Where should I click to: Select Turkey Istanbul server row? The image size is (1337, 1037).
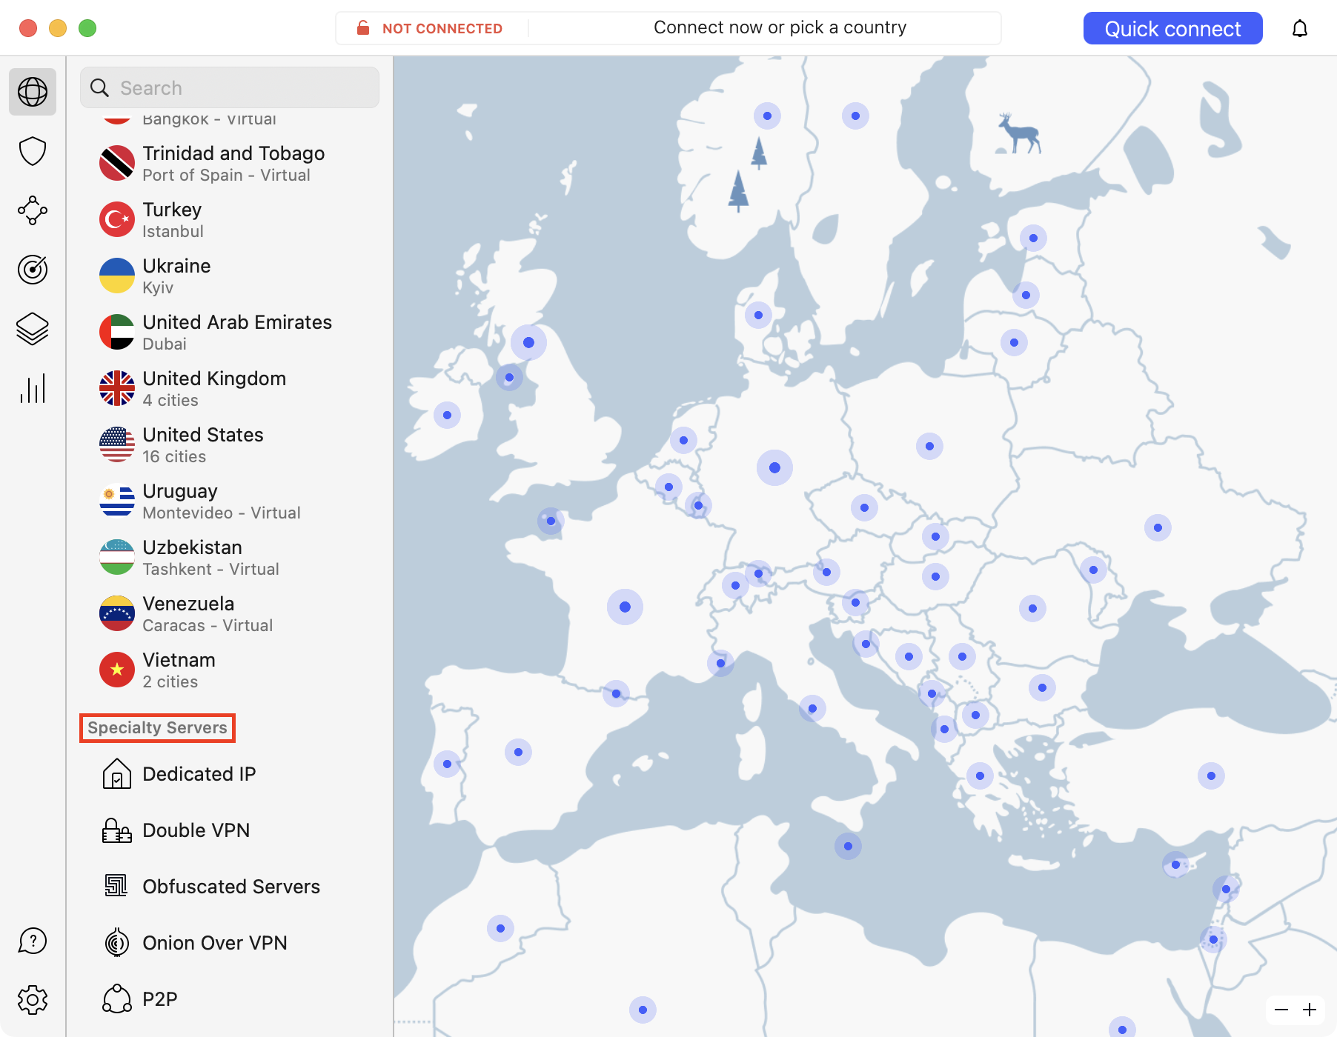pos(230,219)
